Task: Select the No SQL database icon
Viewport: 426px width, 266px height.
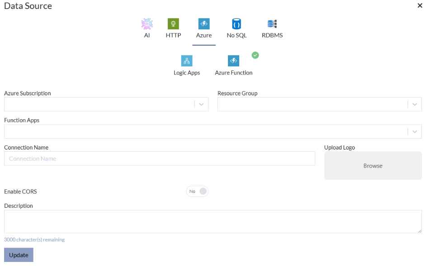Action: pyautogui.click(x=237, y=24)
